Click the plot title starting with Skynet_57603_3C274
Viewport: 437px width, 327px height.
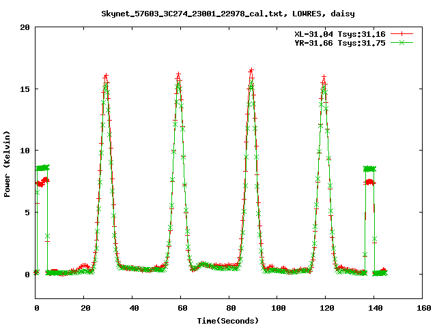click(x=228, y=14)
